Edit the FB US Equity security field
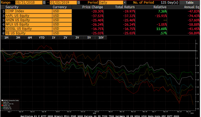201x117 pixels. [x=28, y=33]
